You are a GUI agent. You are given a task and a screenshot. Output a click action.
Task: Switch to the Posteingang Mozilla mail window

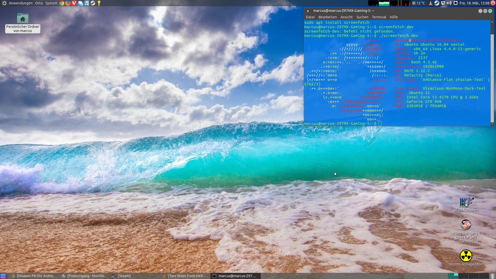[84, 276]
